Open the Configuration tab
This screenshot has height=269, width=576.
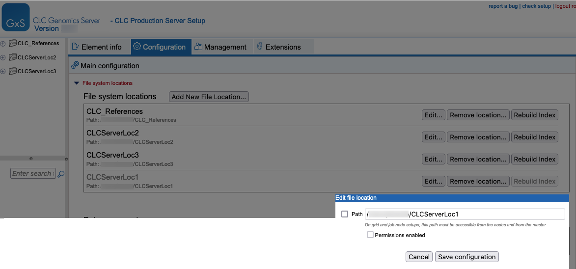160,47
